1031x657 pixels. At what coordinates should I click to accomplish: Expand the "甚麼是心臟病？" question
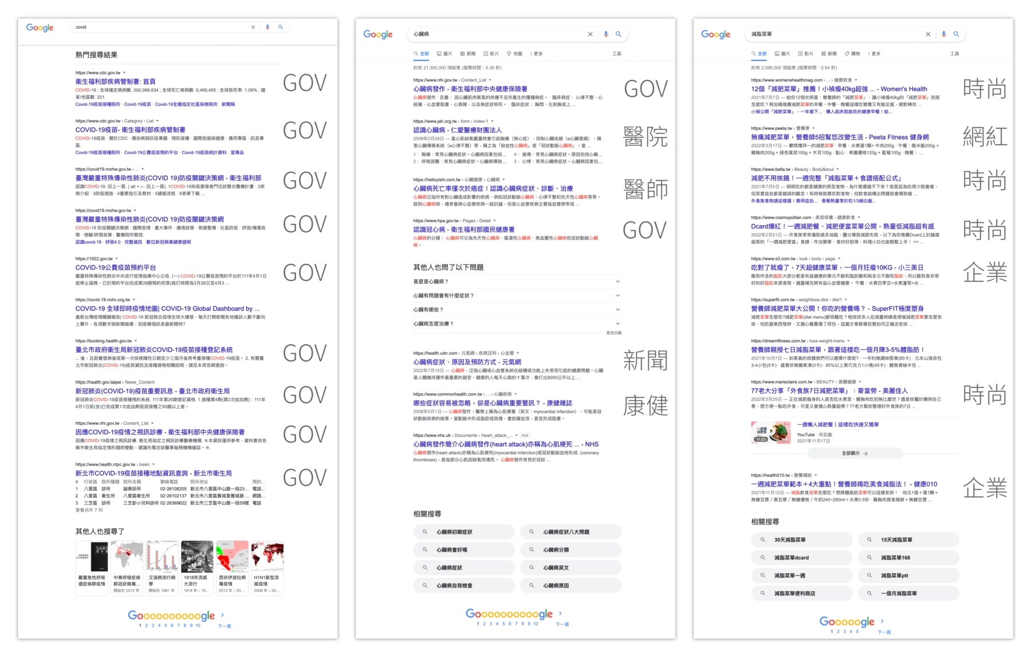(x=617, y=282)
